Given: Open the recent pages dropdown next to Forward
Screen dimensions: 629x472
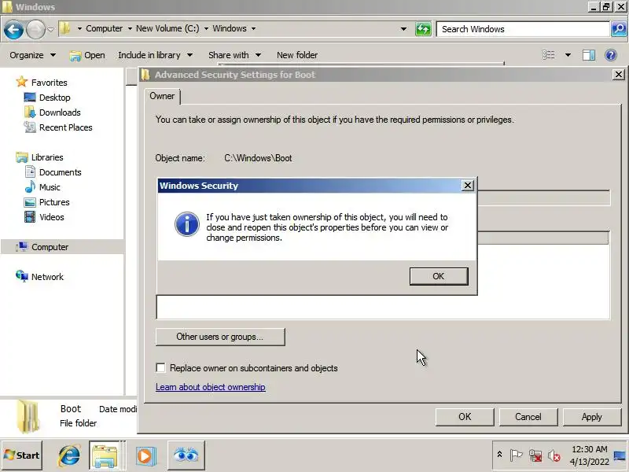Looking at the screenshot, I should click(x=50, y=29).
